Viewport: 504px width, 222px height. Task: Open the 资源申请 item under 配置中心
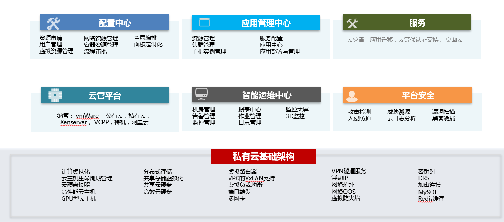[51, 38]
